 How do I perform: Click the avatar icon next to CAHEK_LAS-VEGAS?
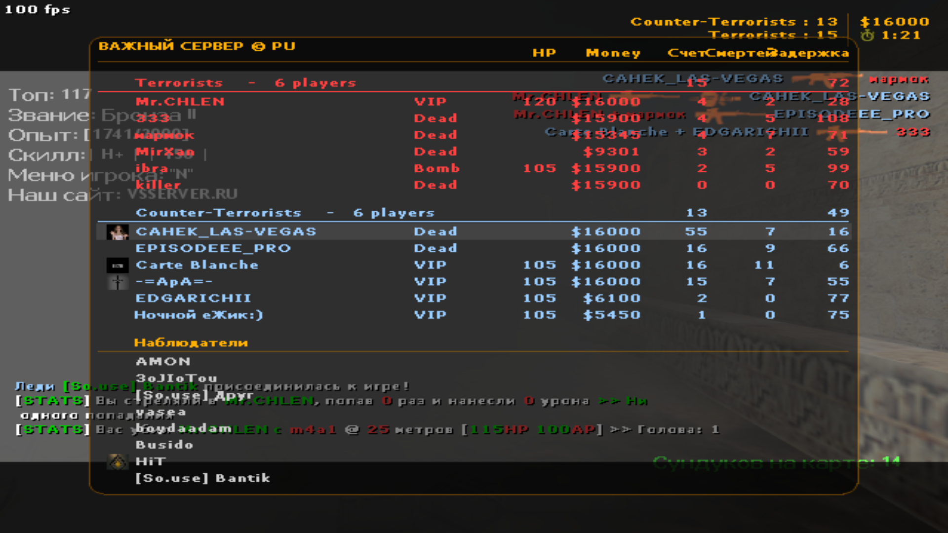tap(118, 232)
